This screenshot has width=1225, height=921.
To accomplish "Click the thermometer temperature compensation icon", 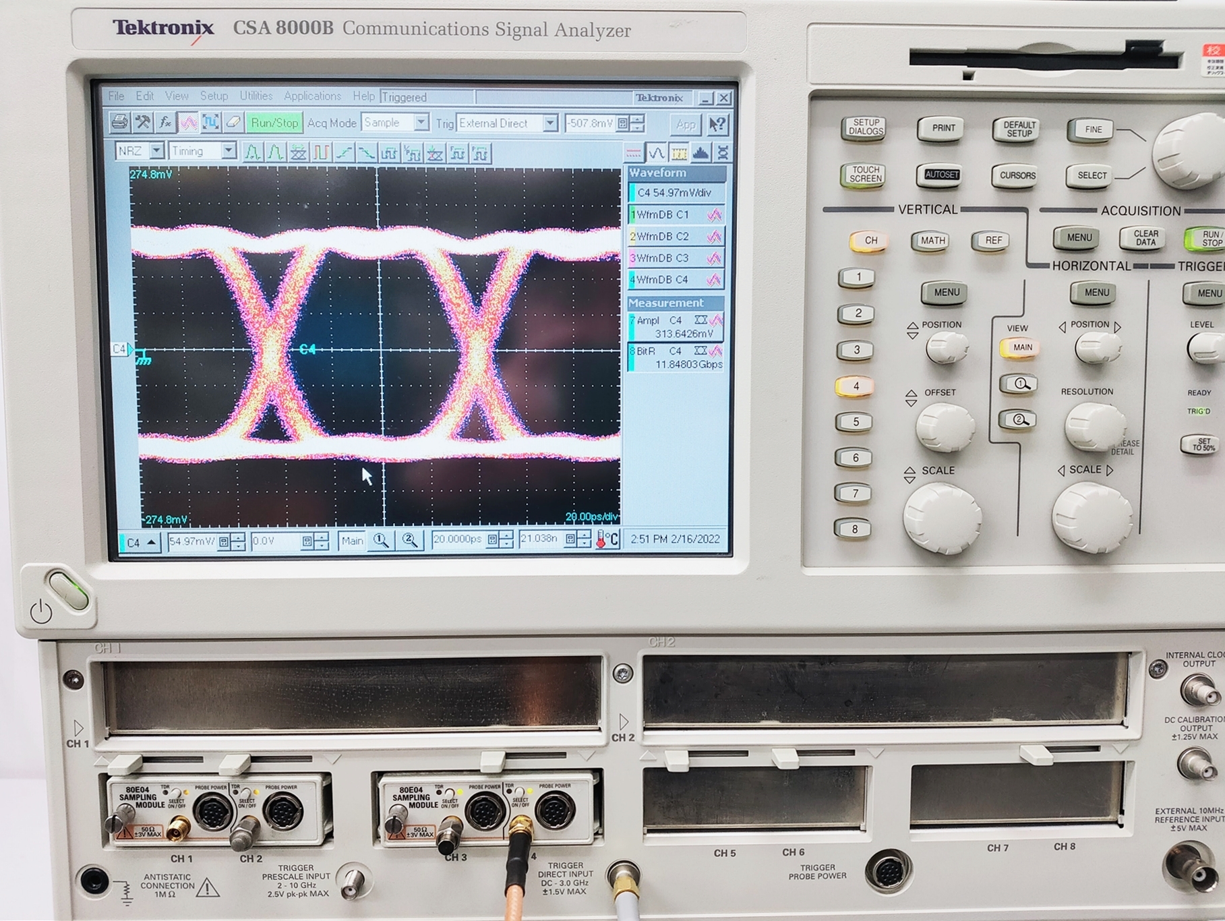I will coord(607,539).
